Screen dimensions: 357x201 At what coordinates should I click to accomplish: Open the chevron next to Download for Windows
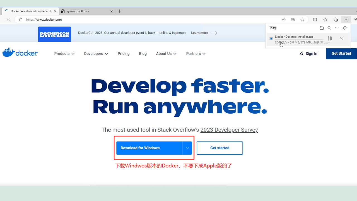click(x=187, y=148)
